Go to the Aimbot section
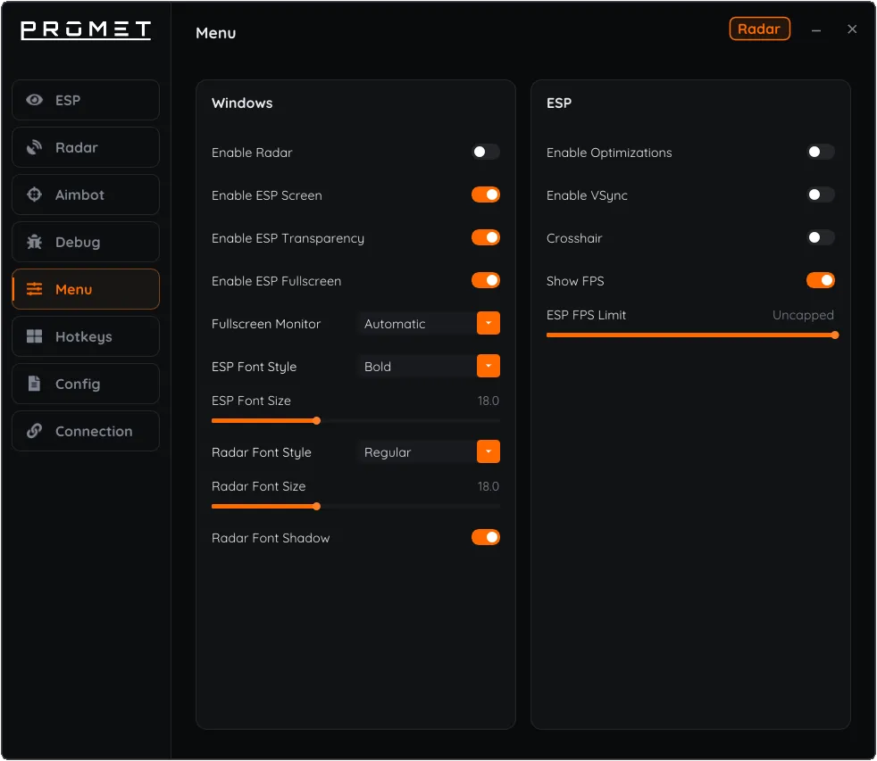The image size is (877, 761). tap(86, 194)
